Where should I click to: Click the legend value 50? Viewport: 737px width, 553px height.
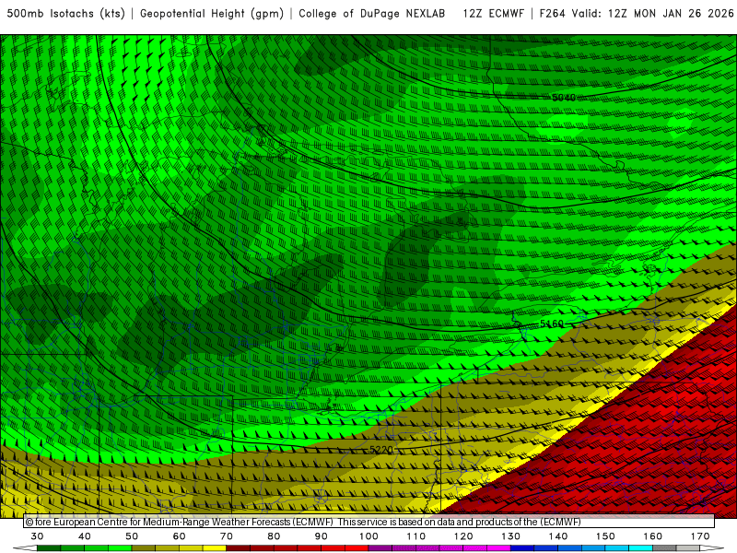click(132, 536)
